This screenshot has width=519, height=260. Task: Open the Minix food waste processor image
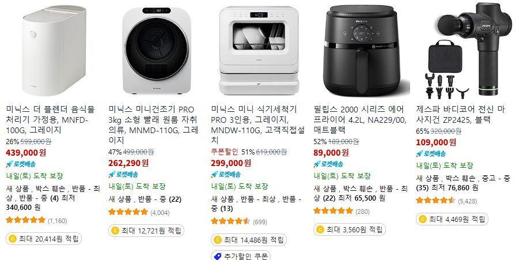click(x=54, y=50)
